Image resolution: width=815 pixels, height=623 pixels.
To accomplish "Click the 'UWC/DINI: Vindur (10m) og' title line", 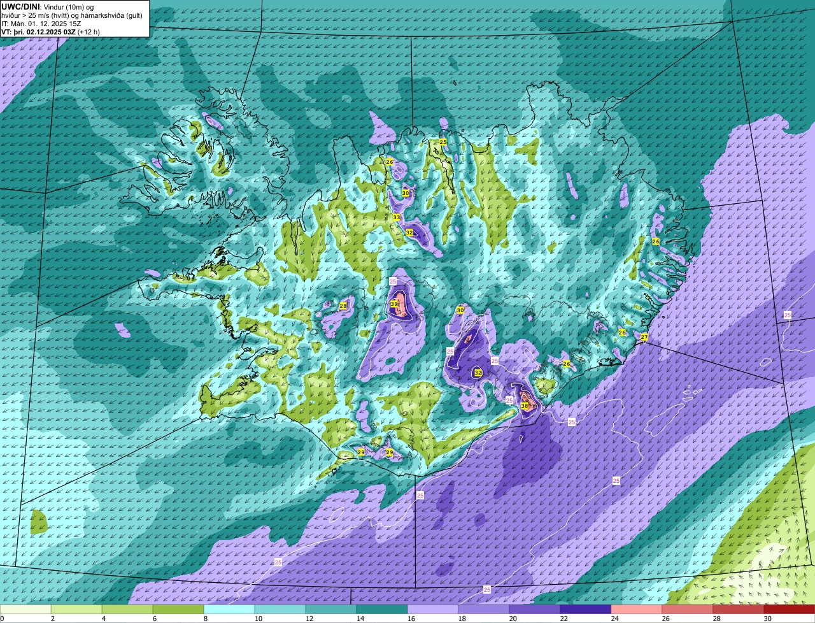I will (x=48, y=6).
